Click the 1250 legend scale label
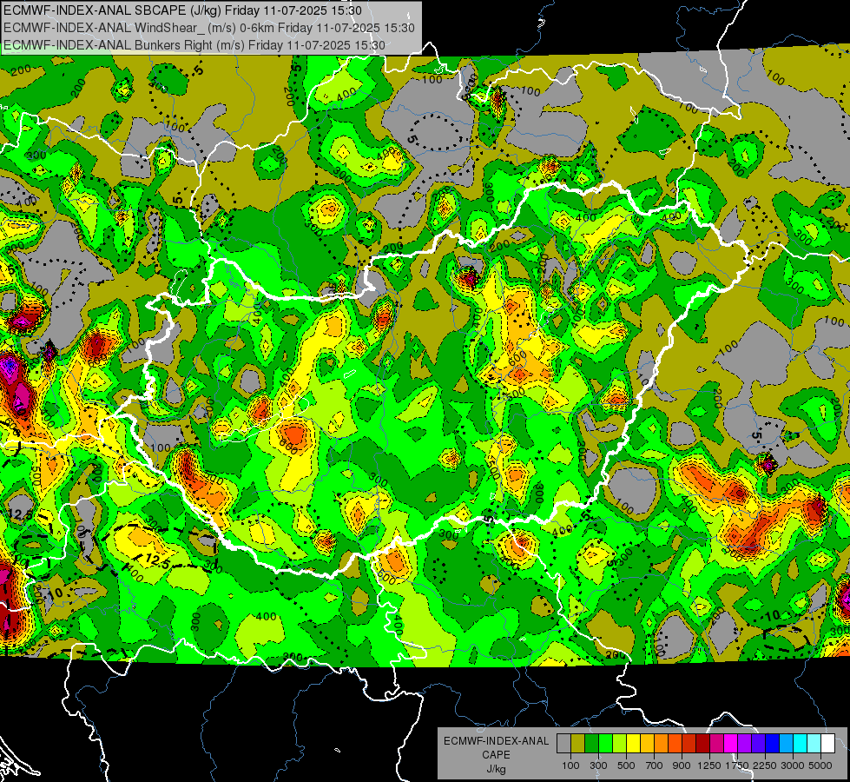The image size is (850, 782). (x=709, y=765)
